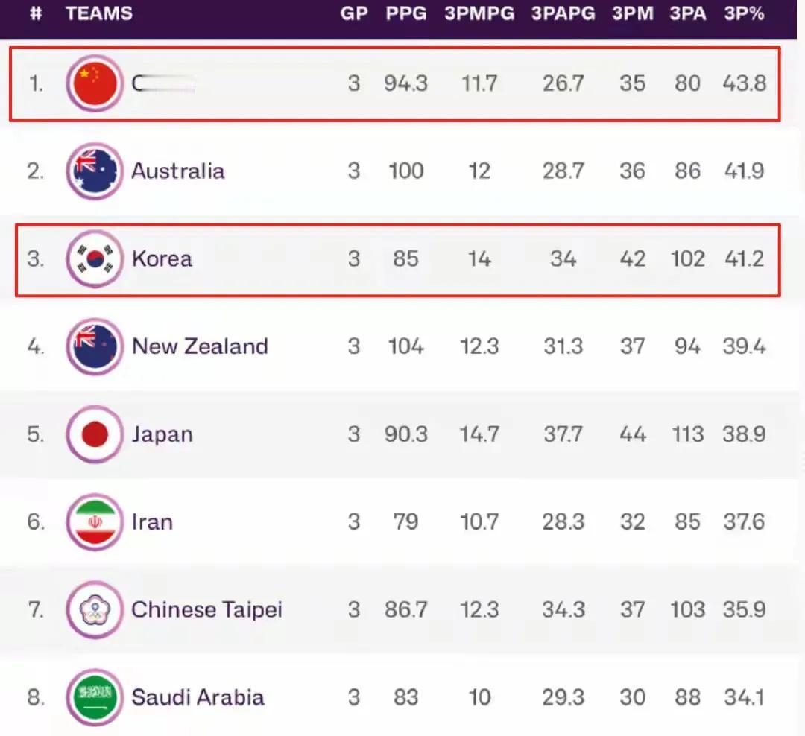Open the Australia team link

[x=178, y=171]
